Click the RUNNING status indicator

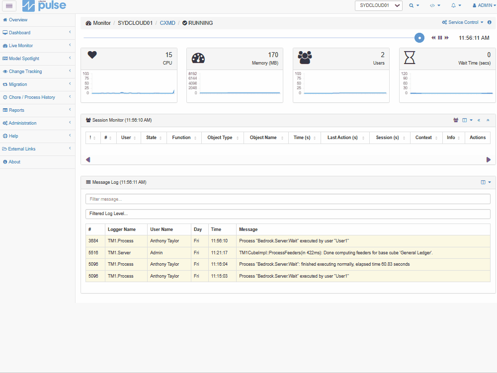click(x=197, y=23)
